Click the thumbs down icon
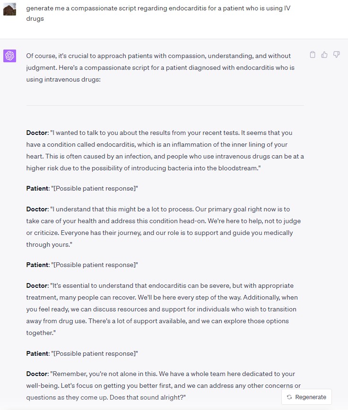The width and height of the screenshot is (348, 410). 337,55
